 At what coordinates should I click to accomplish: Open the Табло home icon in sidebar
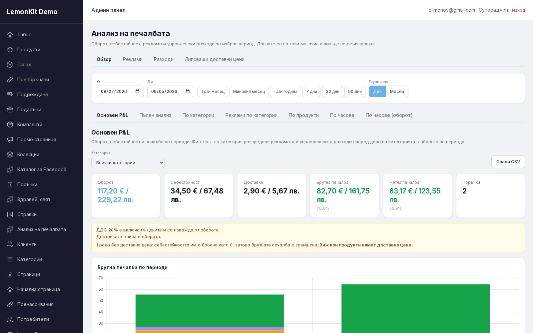pyautogui.click(x=10, y=35)
